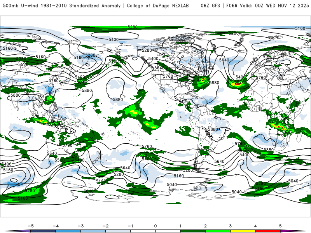Click the 5880 contour label over Brazil
This screenshot has height=233, width=311.
[213, 129]
